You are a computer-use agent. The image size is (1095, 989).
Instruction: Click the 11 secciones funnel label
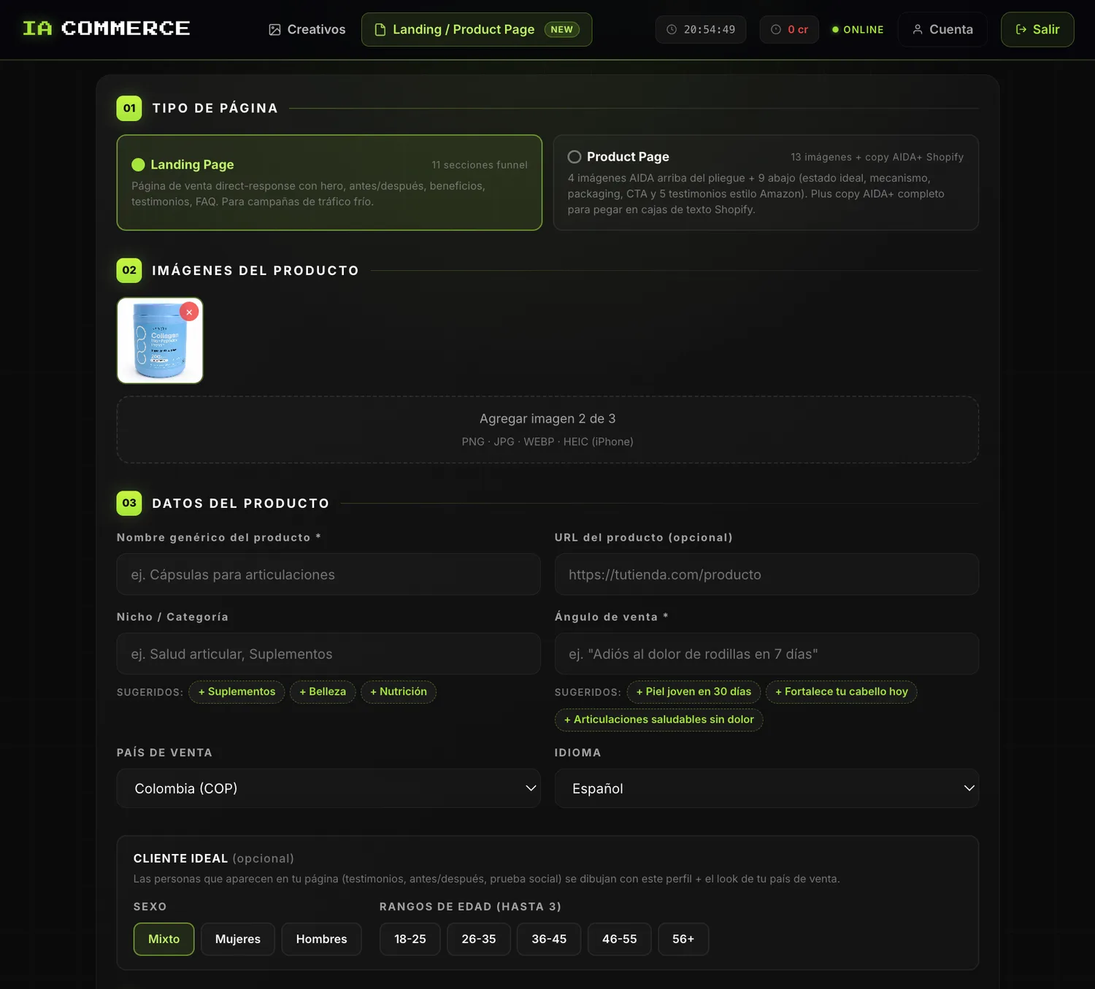pos(480,165)
